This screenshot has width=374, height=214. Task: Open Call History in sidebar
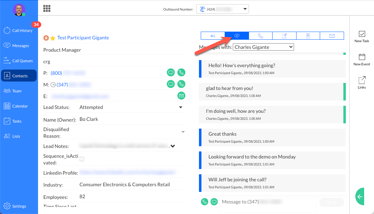pos(19,31)
